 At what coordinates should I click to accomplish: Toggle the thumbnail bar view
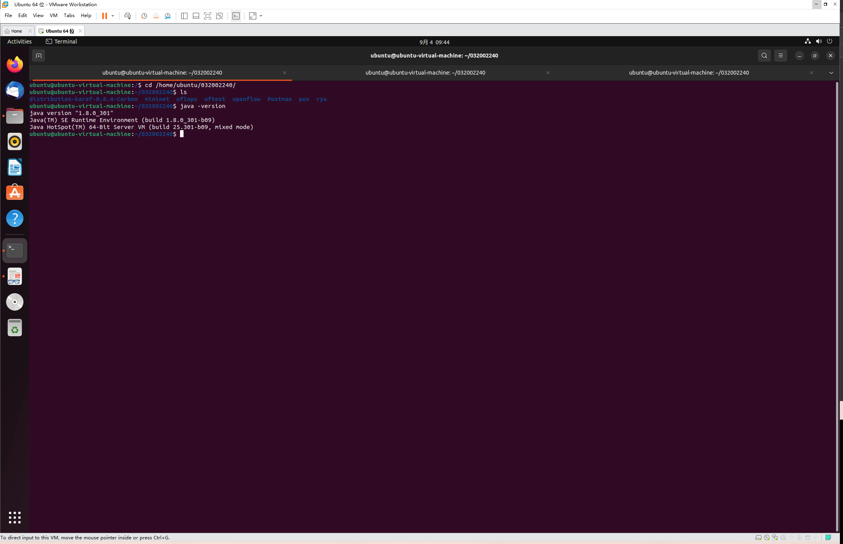pos(196,16)
